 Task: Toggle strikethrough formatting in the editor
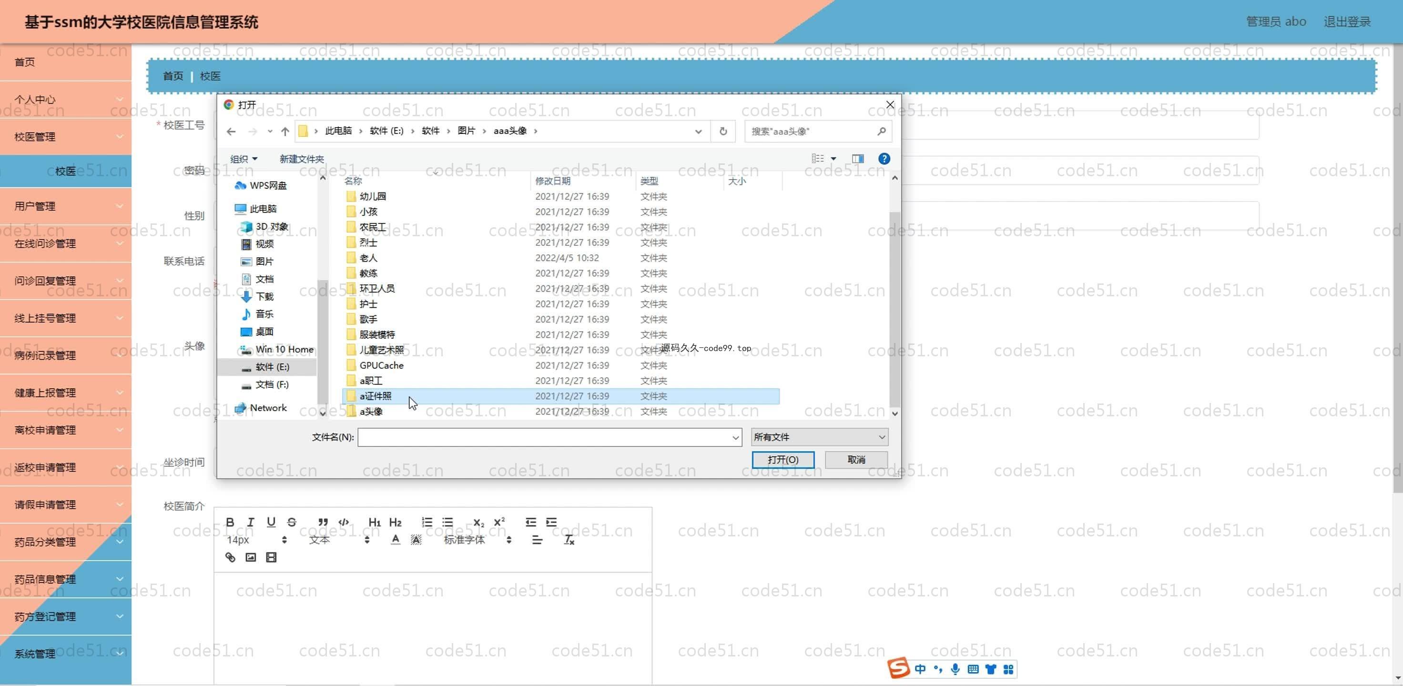coord(292,522)
